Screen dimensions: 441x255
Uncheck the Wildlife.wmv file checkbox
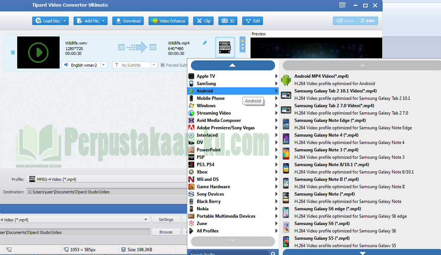point(13,53)
